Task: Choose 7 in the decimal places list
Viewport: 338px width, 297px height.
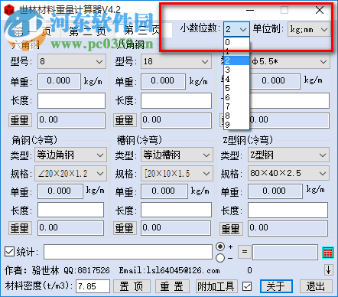Action: pos(236,106)
